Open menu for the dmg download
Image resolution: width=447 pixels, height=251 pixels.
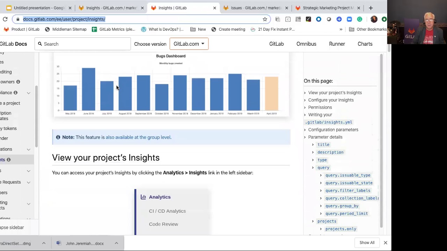[44, 243]
